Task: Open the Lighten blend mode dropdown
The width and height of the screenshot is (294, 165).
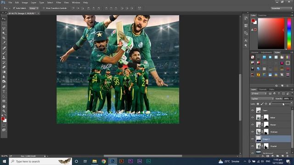Action: click(x=262, y=99)
